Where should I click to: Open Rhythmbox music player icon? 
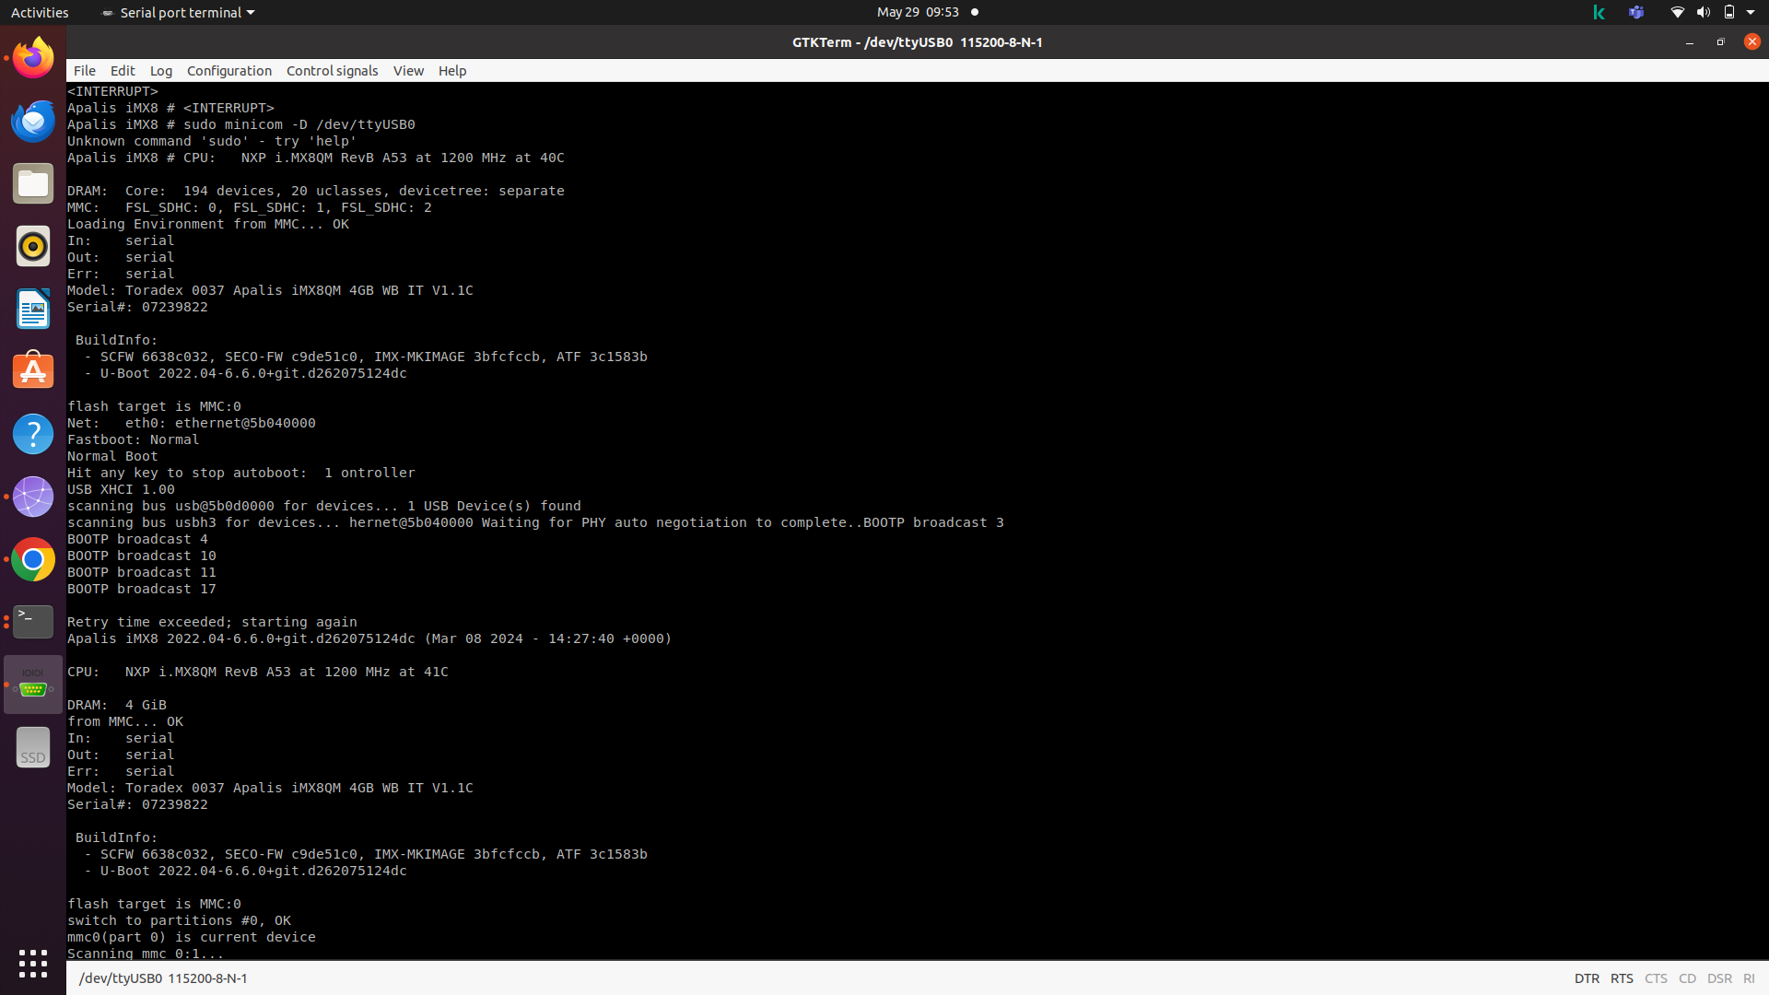click(x=33, y=246)
